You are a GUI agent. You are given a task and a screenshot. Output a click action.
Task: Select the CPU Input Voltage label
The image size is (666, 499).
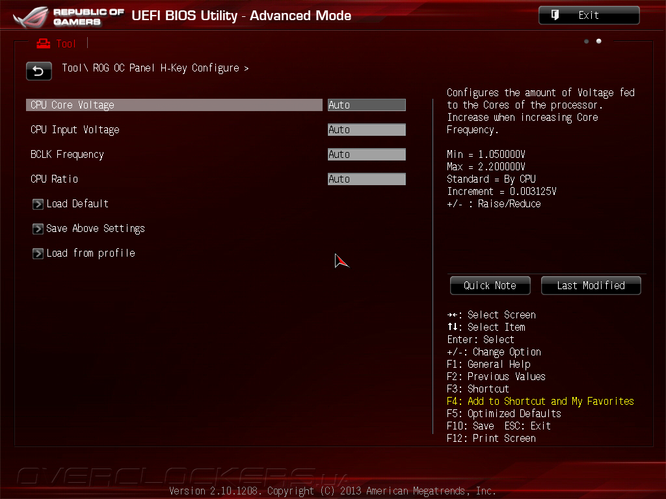click(x=75, y=130)
